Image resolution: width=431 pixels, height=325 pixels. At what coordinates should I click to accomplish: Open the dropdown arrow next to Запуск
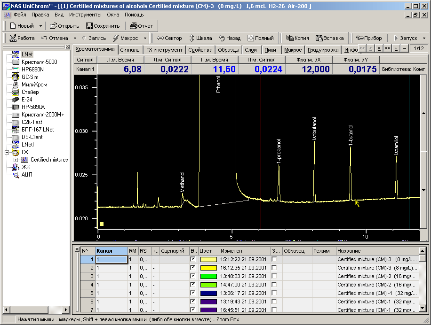424,38
